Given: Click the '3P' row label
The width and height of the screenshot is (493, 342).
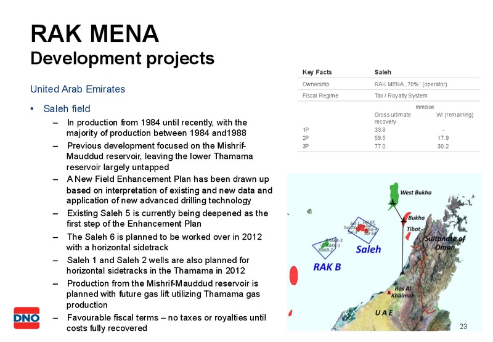Looking at the screenshot, I should [x=306, y=146].
